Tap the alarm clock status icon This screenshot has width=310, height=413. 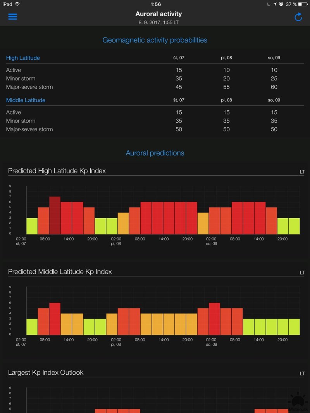[281, 4]
